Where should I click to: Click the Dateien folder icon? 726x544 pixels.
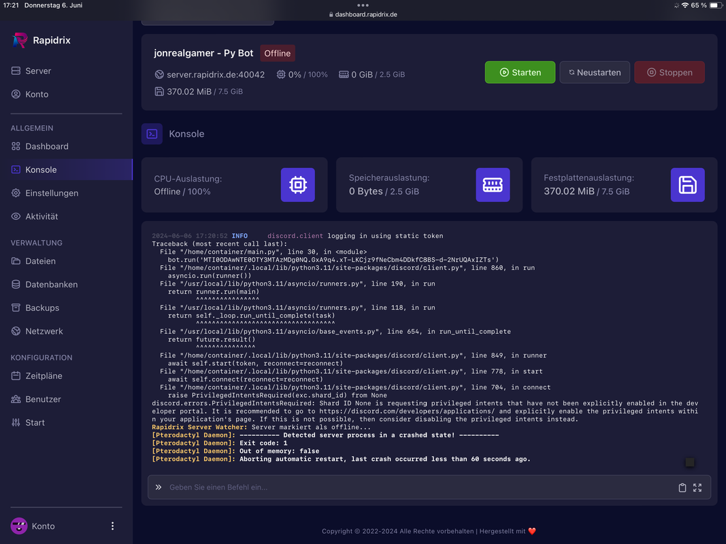click(x=16, y=261)
